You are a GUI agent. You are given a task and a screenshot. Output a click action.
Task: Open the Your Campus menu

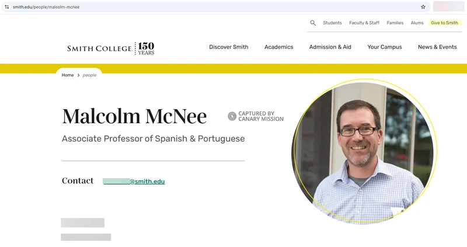tap(385, 47)
